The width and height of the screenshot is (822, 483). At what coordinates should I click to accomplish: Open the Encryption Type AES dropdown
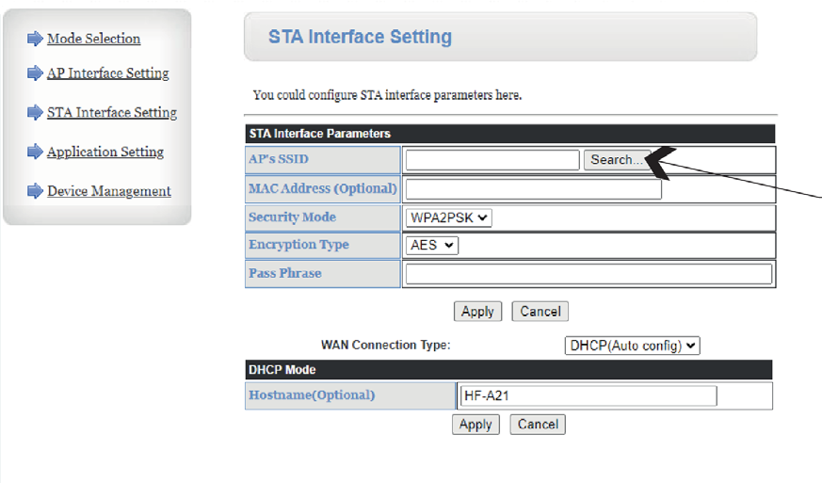[432, 245]
